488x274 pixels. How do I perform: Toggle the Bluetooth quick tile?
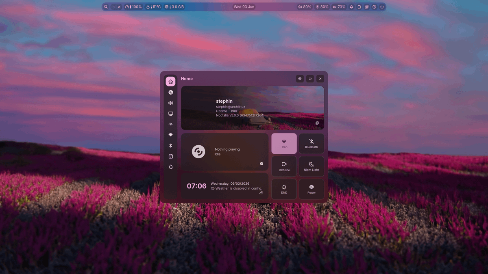pyautogui.click(x=312, y=144)
